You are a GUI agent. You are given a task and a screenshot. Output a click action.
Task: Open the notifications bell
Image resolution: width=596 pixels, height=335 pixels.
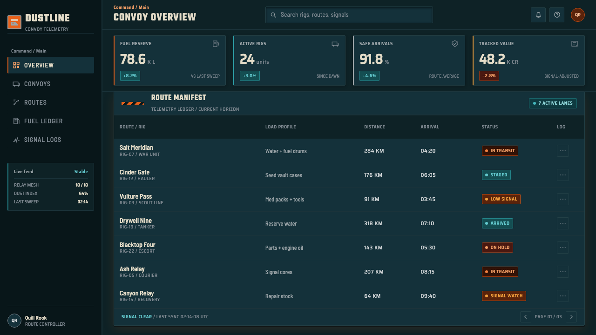[538, 15]
